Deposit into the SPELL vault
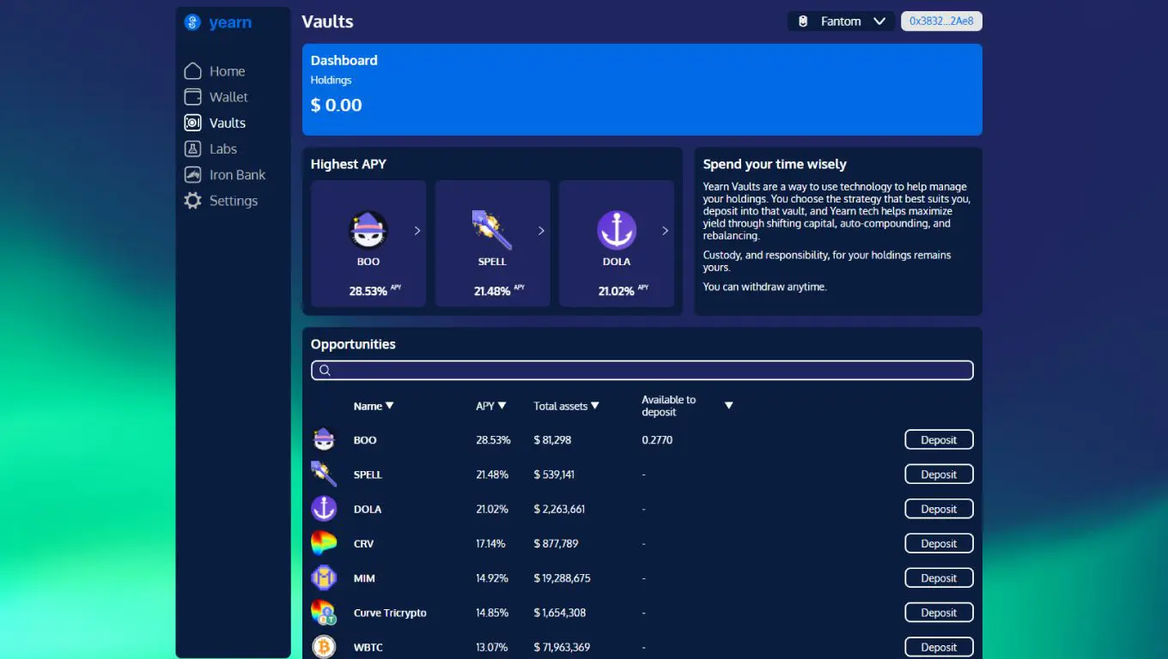1168x659 pixels. 939,475
